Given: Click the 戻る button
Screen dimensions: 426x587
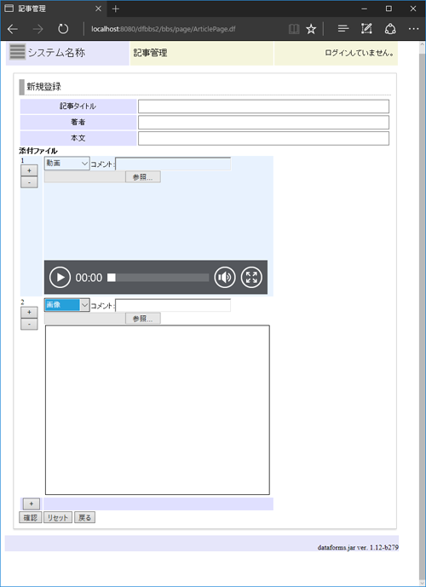Looking at the screenshot, I should (x=84, y=517).
